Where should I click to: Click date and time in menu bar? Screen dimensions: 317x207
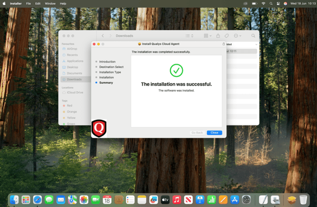tap(302, 3)
